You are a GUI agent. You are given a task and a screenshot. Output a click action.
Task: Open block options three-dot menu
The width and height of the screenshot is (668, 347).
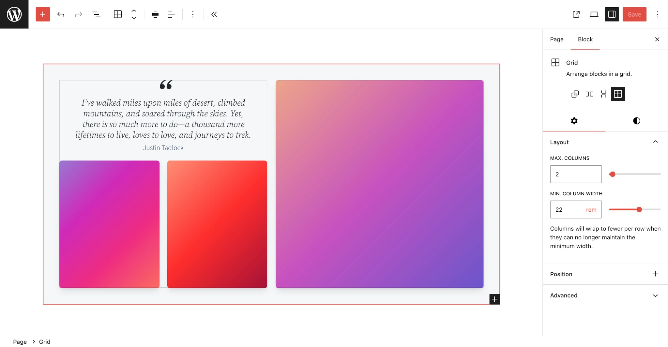[193, 14]
